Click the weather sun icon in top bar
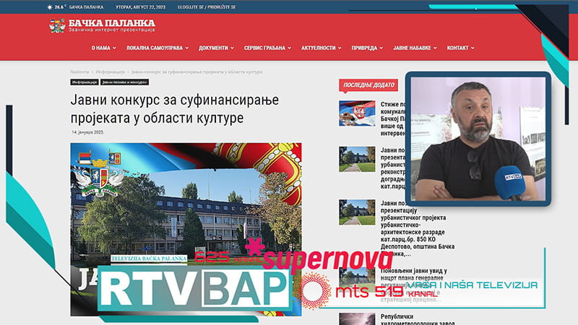The width and height of the screenshot is (578, 325). pos(49,6)
